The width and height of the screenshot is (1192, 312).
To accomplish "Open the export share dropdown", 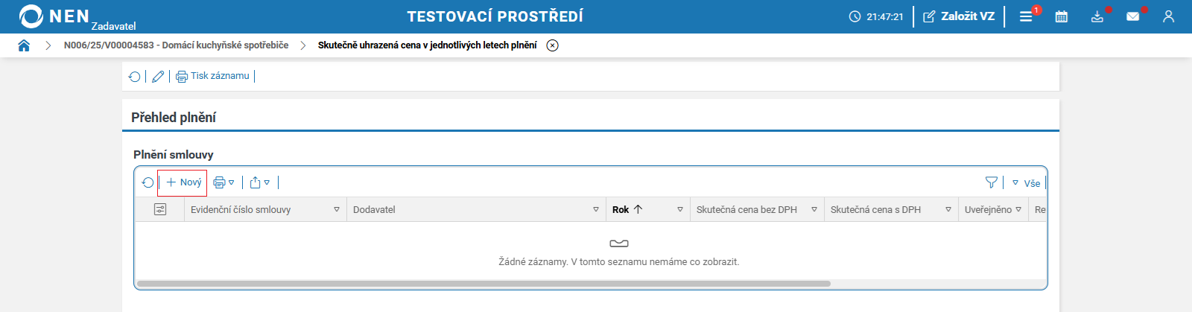I will pos(260,182).
